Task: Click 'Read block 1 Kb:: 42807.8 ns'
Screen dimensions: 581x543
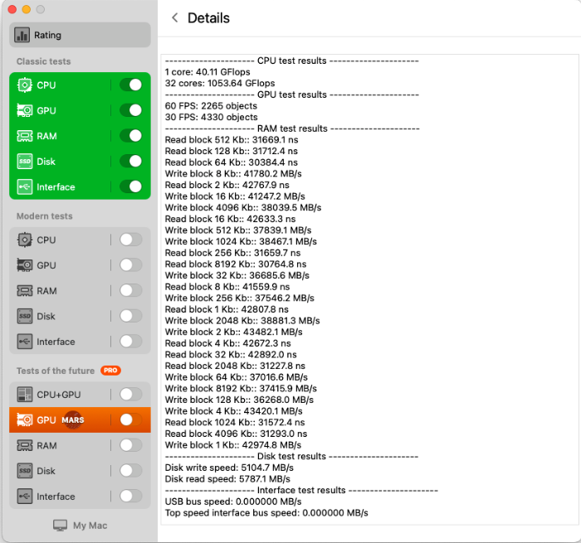Action: click(x=227, y=309)
